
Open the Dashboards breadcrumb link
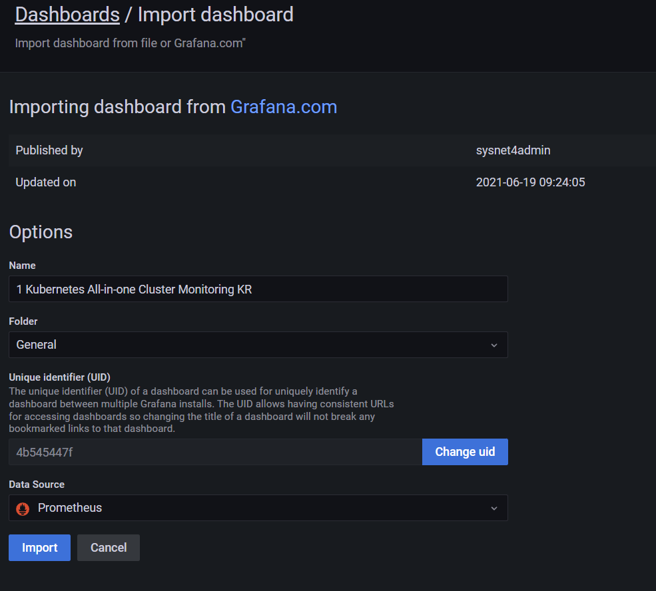pos(67,15)
